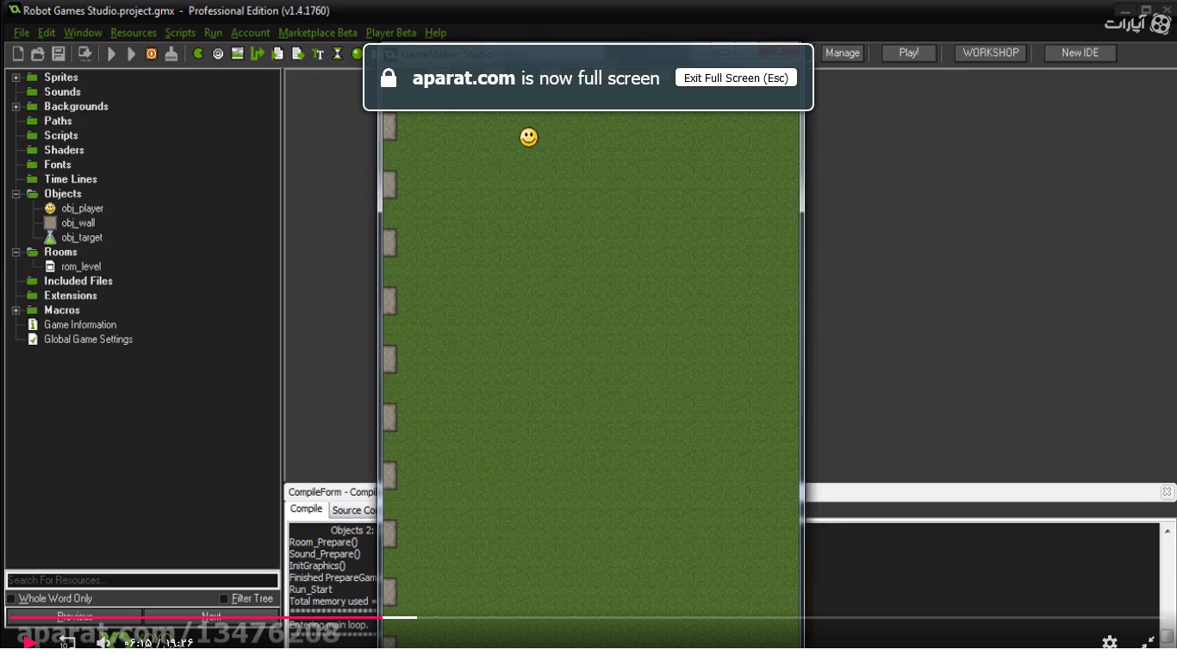Click the Play! button
Viewport: 1177px width, 662px height.
tap(909, 53)
